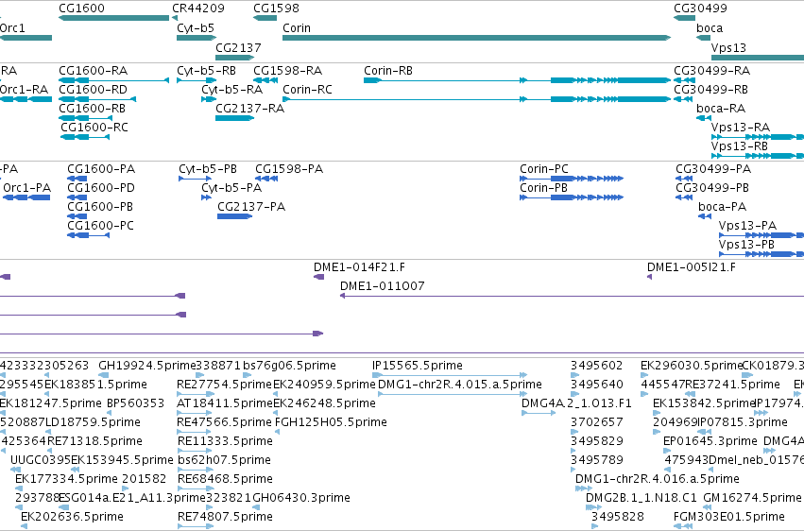Select the CG1600 gene bar

113,18
